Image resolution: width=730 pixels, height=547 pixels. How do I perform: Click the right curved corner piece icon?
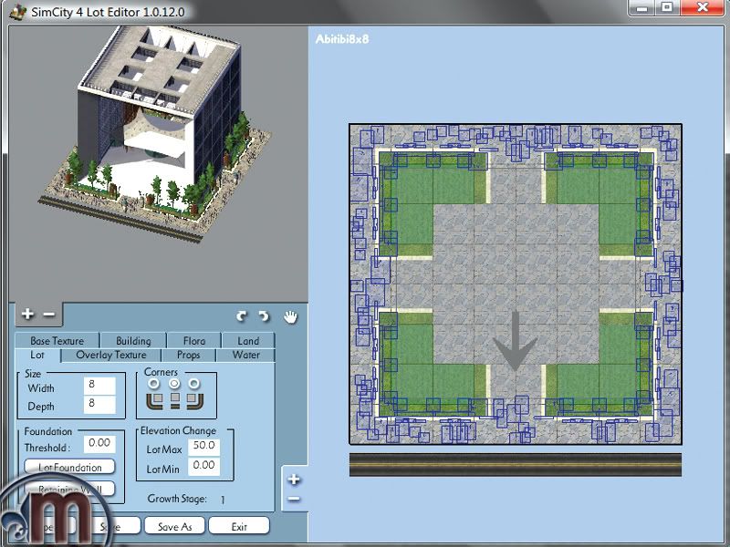(x=195, y=401)
